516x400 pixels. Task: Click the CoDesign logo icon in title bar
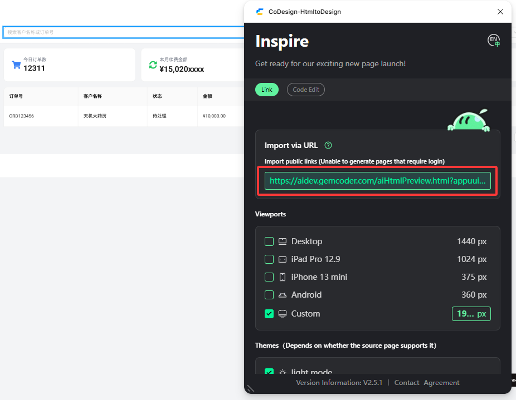click(260, 12)
